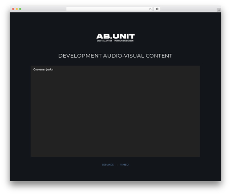Click the browser address bar field
The image size is (231, 195).
click(x=109, y=9)
